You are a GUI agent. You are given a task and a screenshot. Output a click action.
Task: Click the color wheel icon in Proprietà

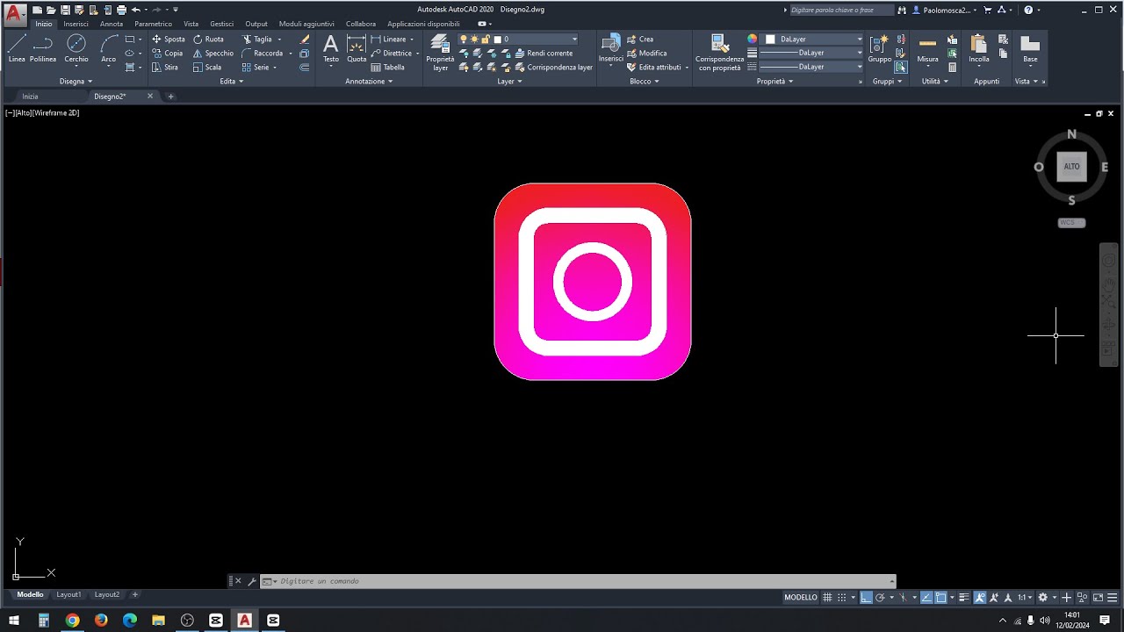tap(752, 39)
